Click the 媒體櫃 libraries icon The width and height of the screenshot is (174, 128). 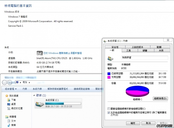pos(7,117)
